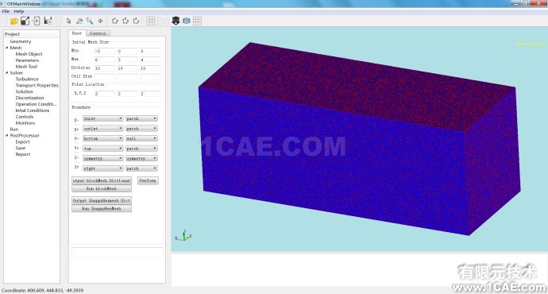Screen dimensions: 548x294
Task: Click the black download-stack toolbar icon
Action: click(176, 21)
